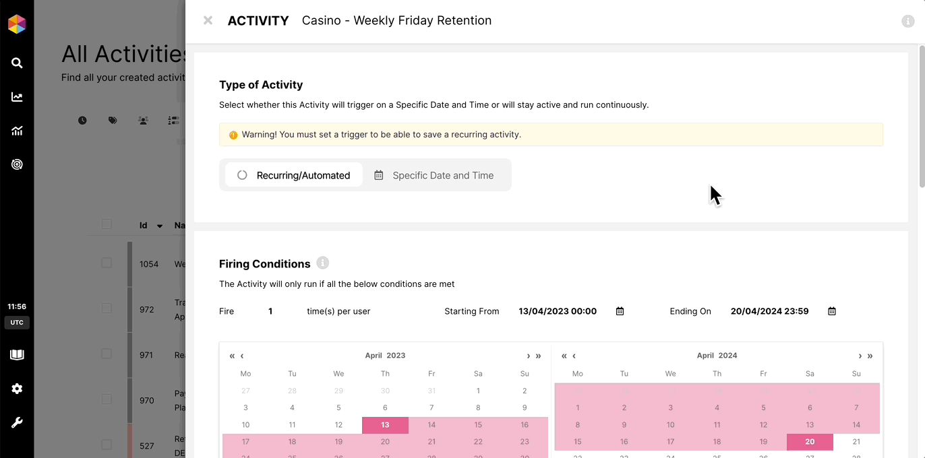
Task: Check the box for activity 1054
Action: pyautogui.click(x=107, y=263)
